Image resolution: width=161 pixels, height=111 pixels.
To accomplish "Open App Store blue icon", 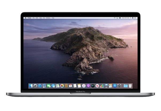I will pos(115,86).
